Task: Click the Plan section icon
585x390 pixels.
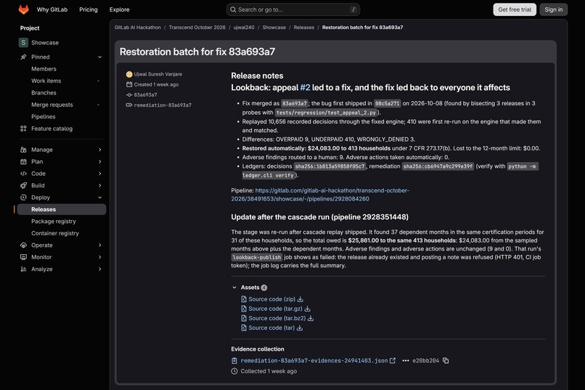Action: click(x=23, y=162)
